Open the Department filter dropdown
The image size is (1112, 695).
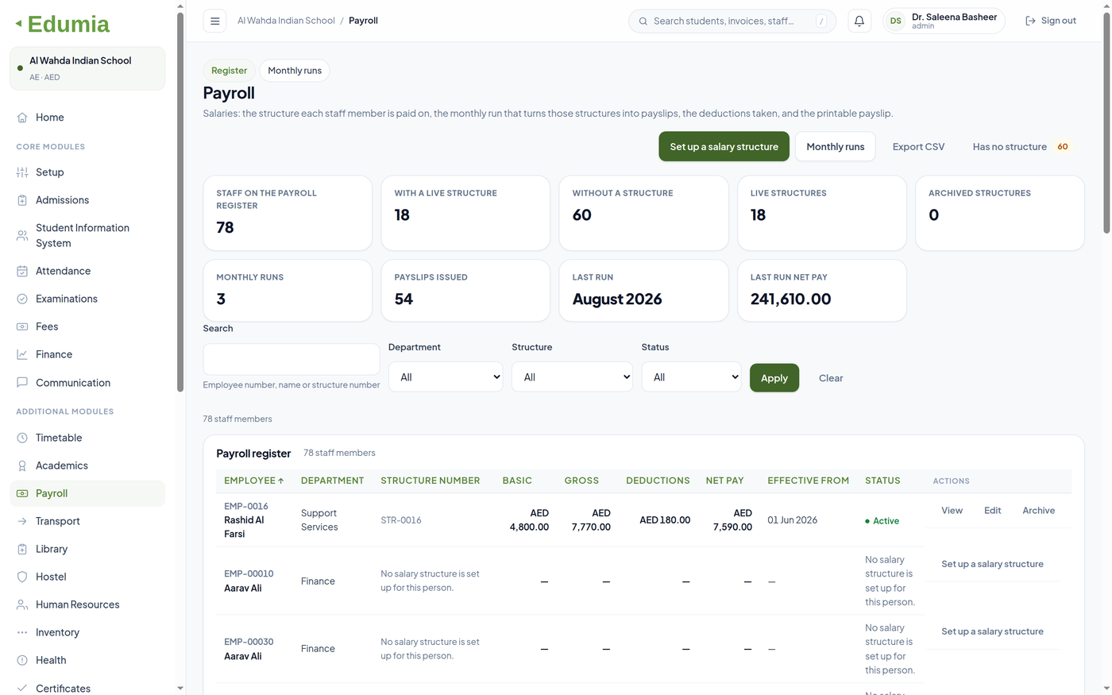click(446, 377)
